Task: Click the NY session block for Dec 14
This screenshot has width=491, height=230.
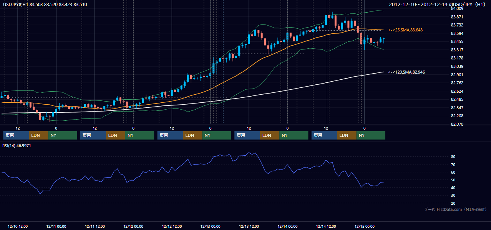Action: (x=371, y=135)
